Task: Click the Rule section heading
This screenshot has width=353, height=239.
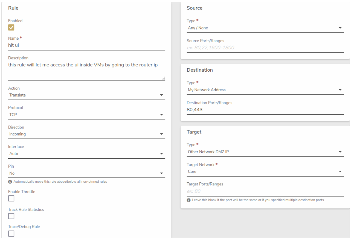Action: point(14,8)
